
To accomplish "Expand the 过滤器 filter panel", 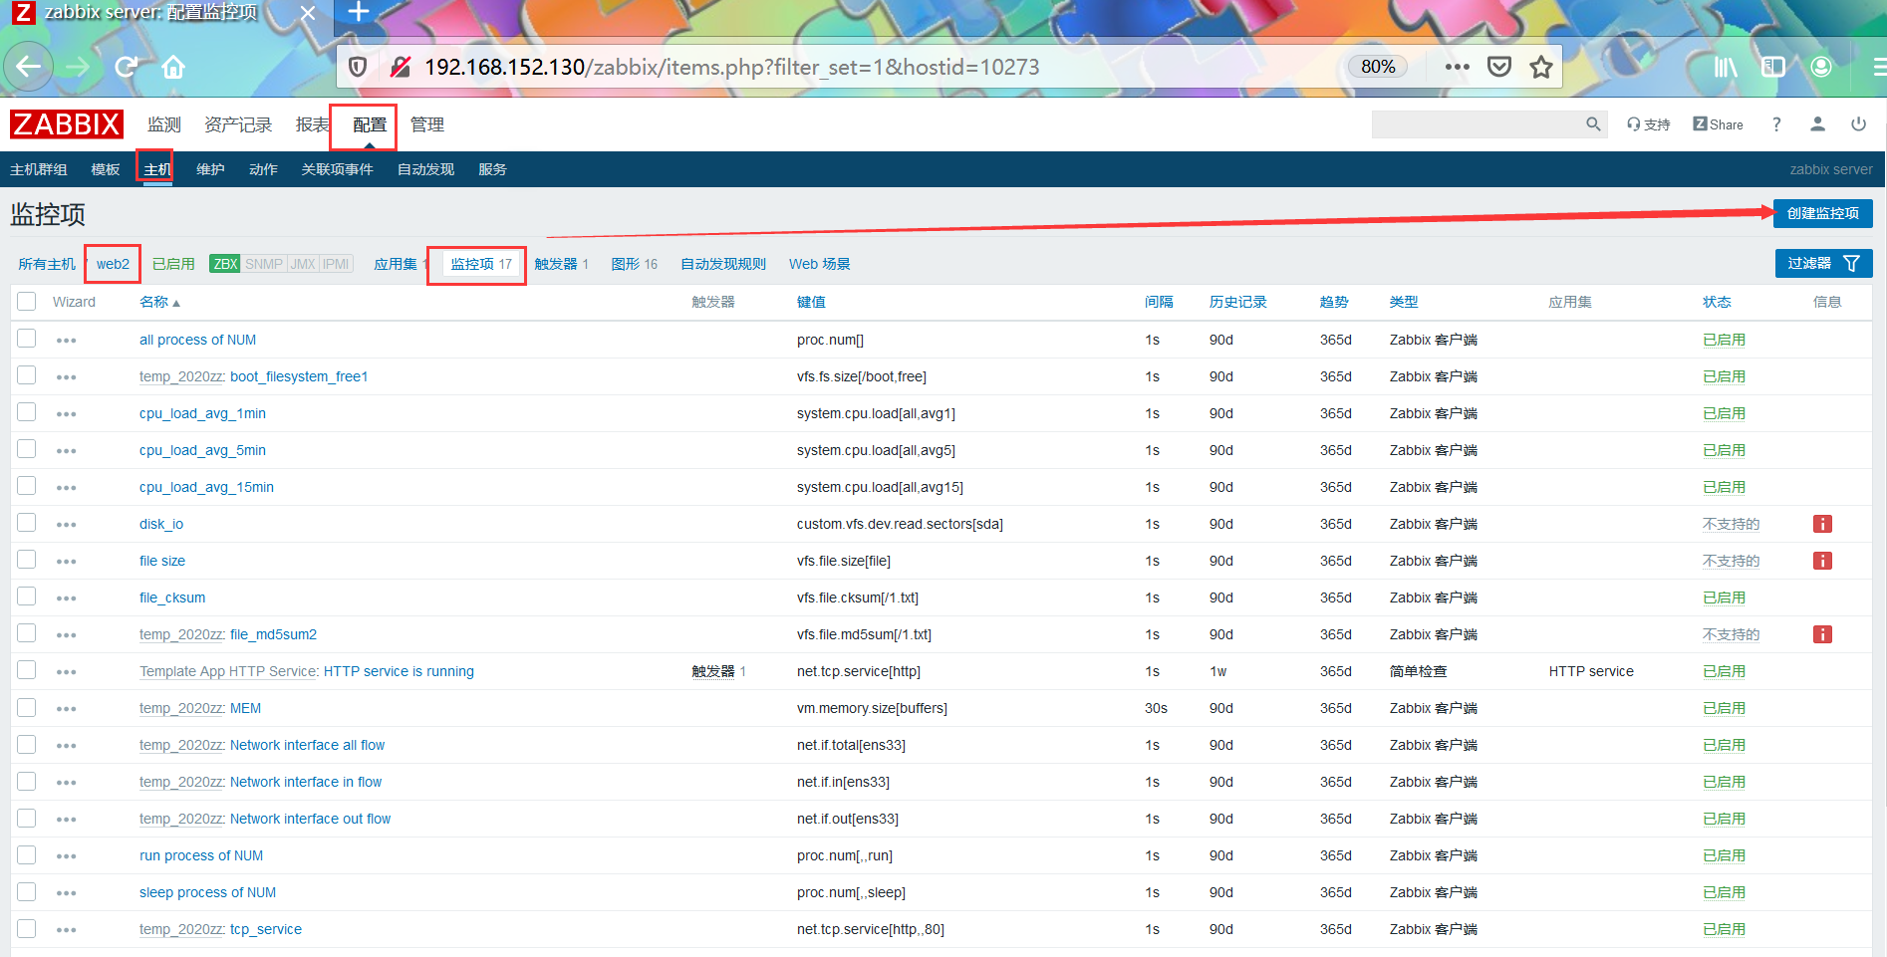I will coord(1823,263).
